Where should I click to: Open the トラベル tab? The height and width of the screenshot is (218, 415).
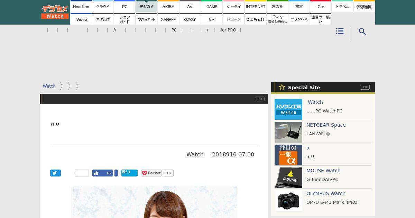pyautogui.click(x=342, y=6)
